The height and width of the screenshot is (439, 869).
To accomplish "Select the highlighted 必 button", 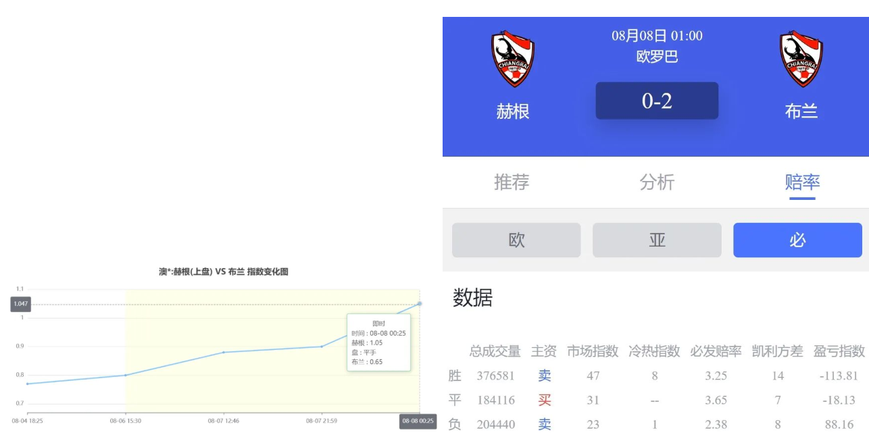I will point(797,240).
